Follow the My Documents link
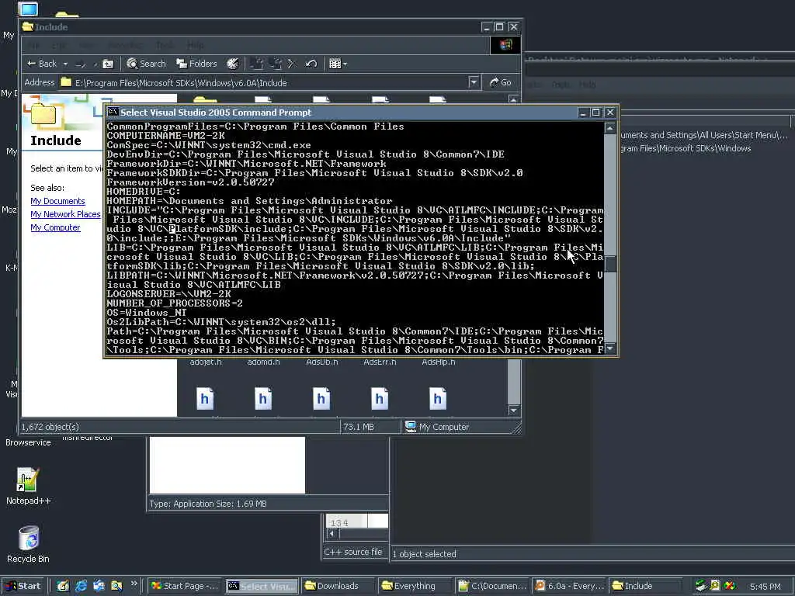Screen dimensions: 795x596 [57, 201]
